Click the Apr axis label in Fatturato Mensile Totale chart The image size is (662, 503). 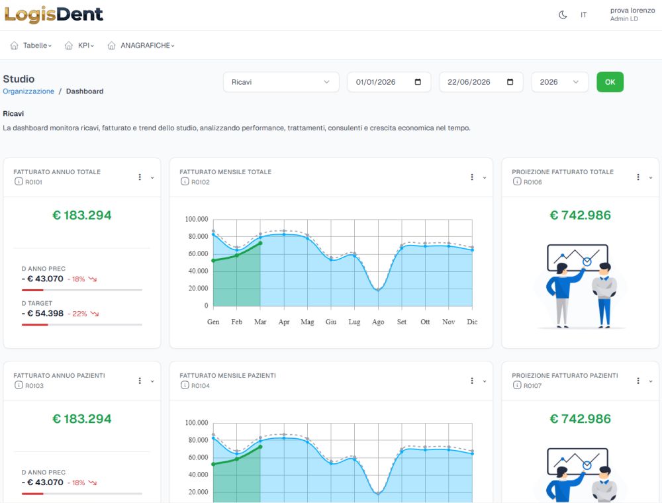(284, 322)
